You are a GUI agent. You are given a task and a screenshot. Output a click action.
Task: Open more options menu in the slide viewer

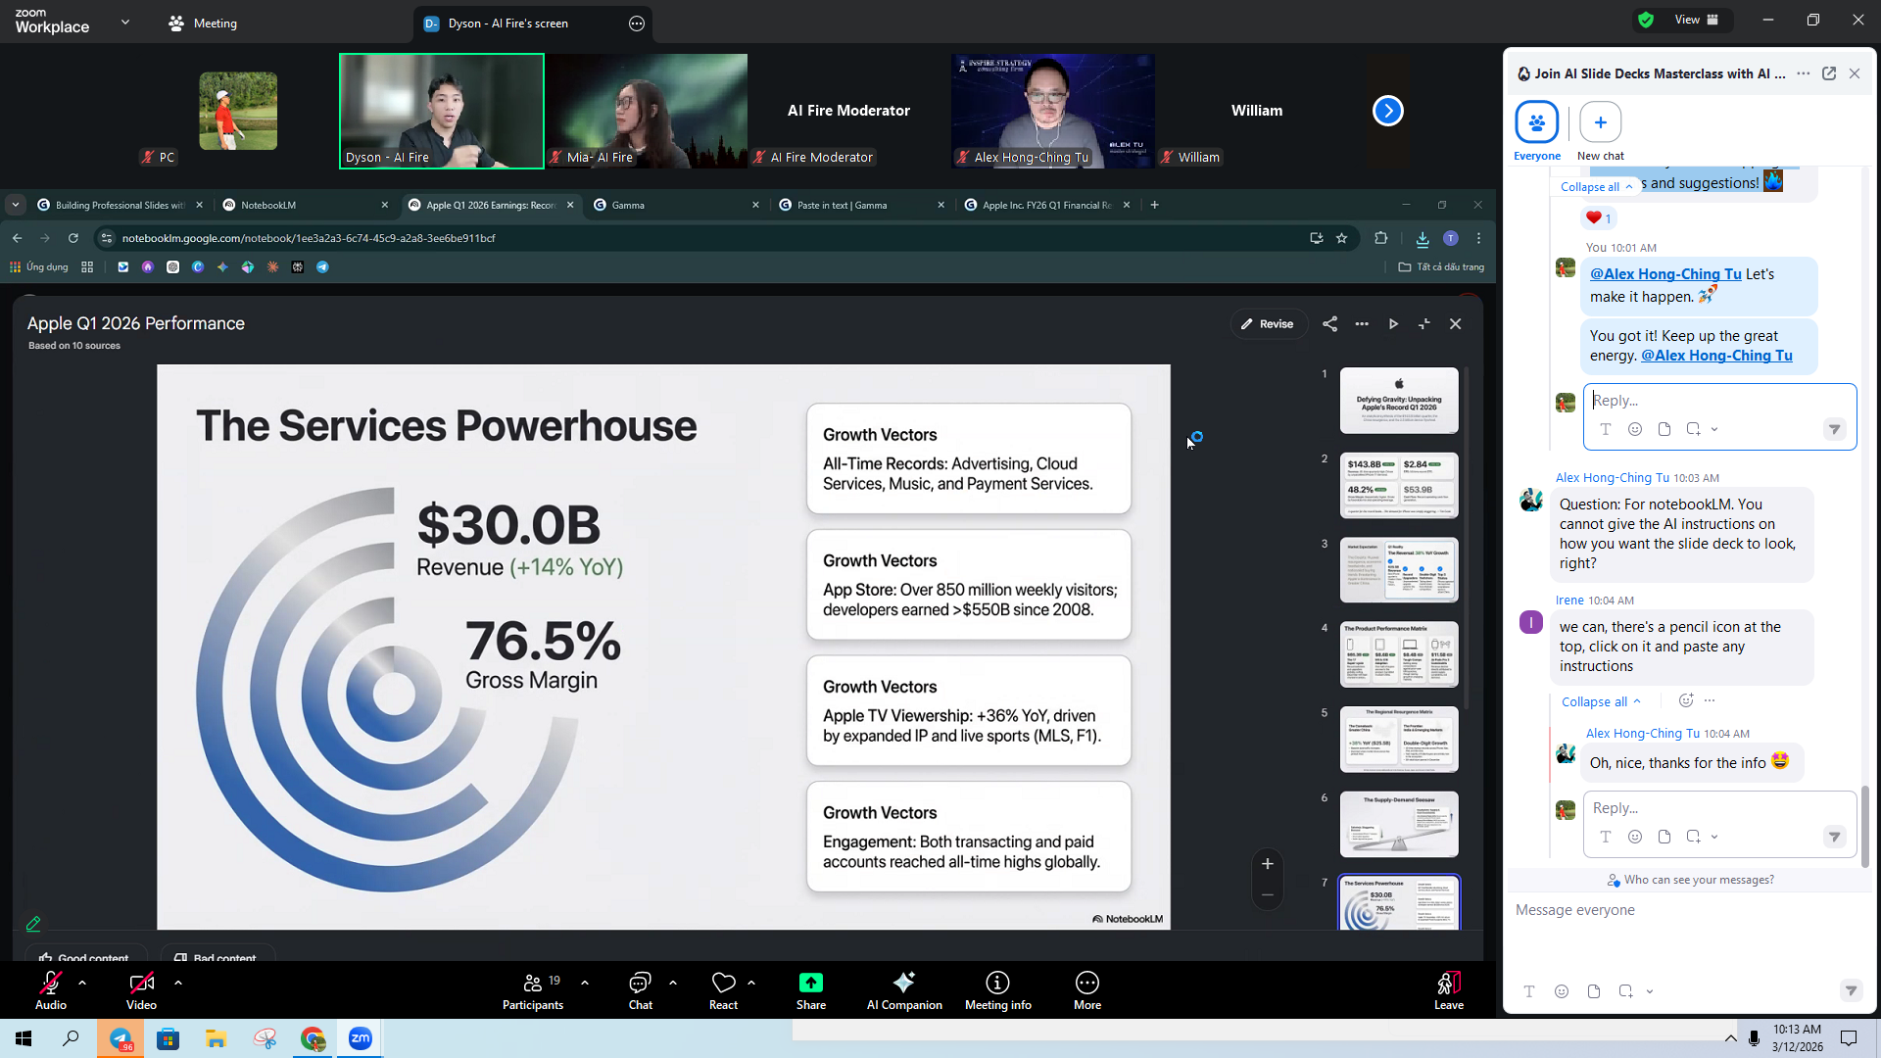tap(1362, 323)
